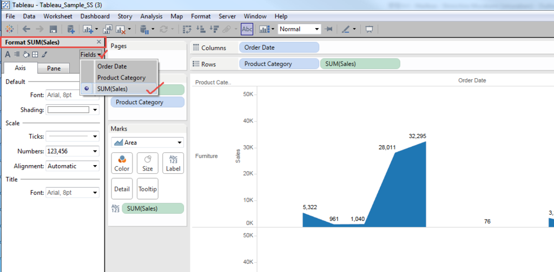
Task: Switch to the Axis tab
Action: pos(20,68)
